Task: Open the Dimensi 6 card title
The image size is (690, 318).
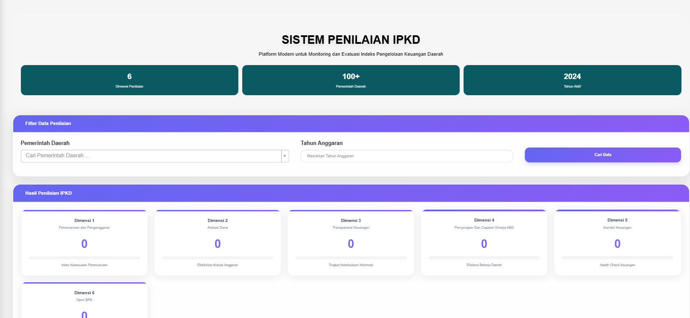Action: point(84,293)
